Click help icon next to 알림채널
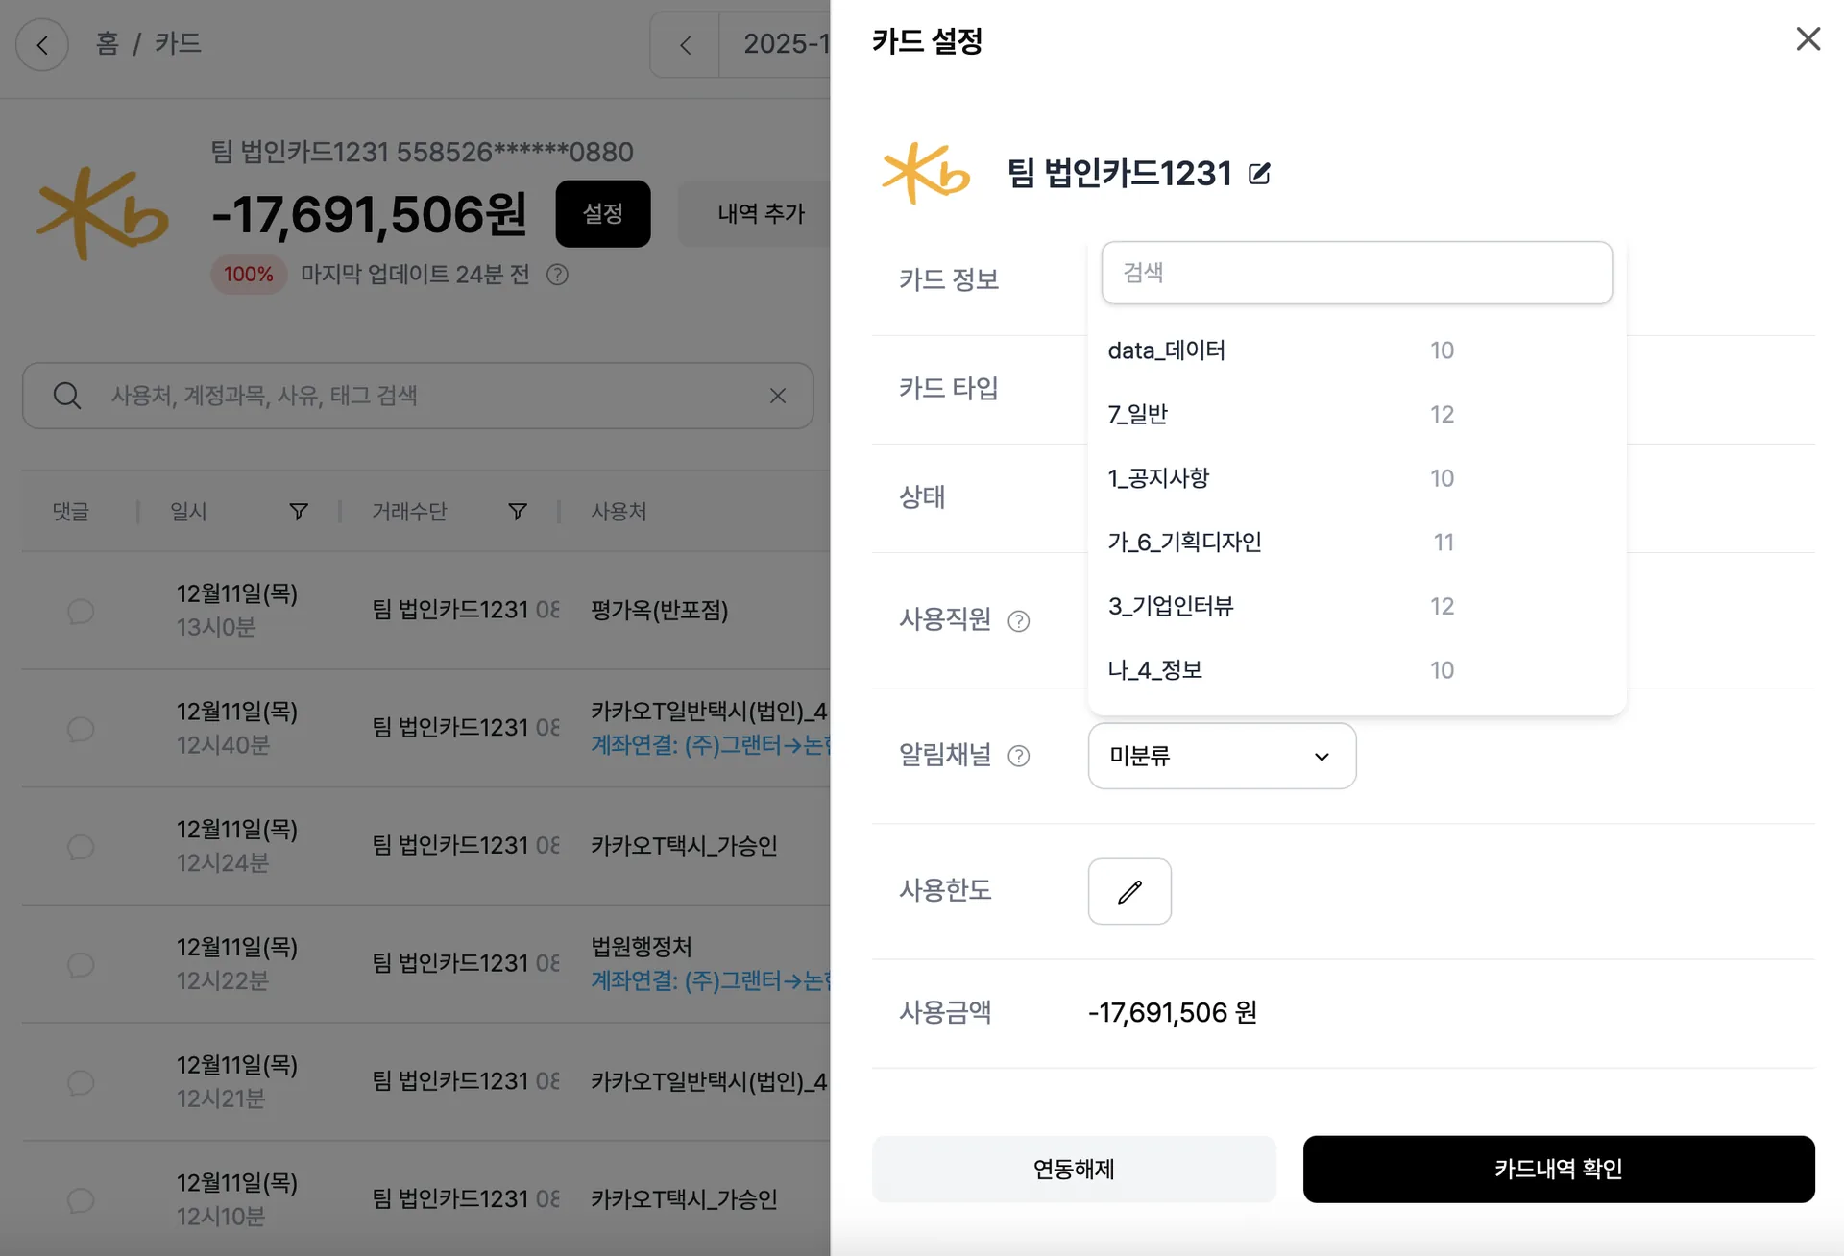1844x1256 pixels. [1019, 757]
